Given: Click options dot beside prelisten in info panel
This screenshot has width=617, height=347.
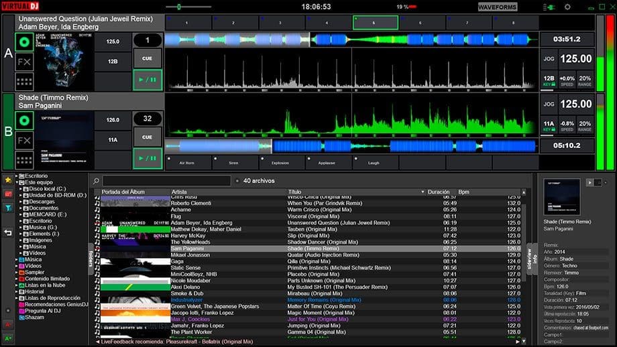Looking at the screenshot, I should pyautogui.click(x=605, y=182).
